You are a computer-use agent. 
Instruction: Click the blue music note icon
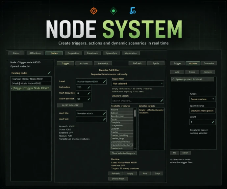(133, 11)
